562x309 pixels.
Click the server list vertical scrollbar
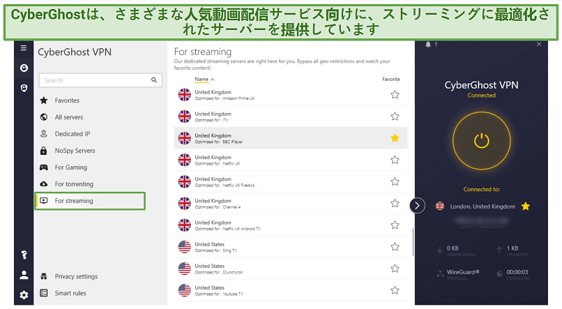point(413,242)
